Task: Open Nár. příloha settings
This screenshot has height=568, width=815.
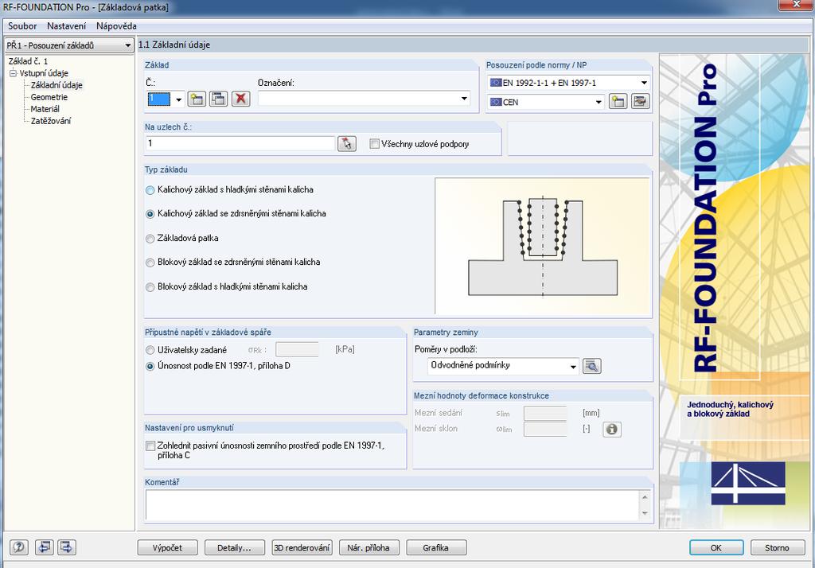Action: pyautogui.click(x=369, y=548)
